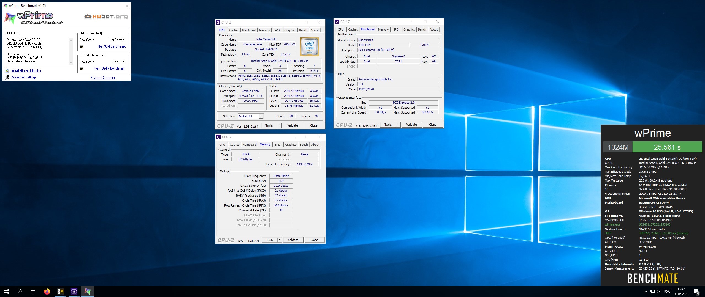This screenshot has width=705, height=297.
Task: Switch to CPU-Z on the taskbar
Action: [x=74, y=291]
